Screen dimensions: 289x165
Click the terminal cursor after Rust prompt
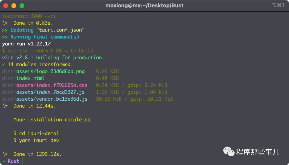[x=22, y=161]
